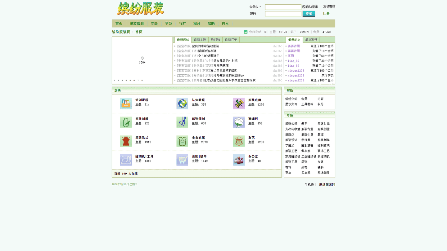
Task: Select slideshow page number 8
Action: [142, 81]
